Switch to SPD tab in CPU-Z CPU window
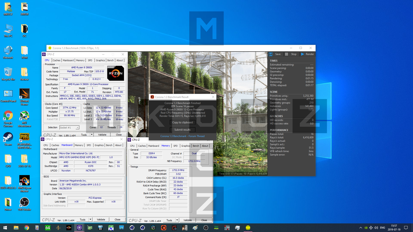Image resolution: width=413 pixels, height=232 pixels. (90, 60)
